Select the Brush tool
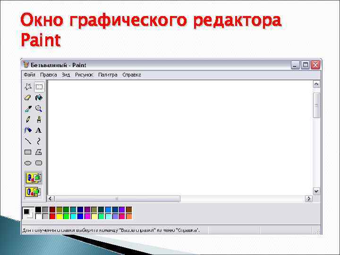This screenshot has width=340, height=255. pyautogui.click(x=39, y=119)
